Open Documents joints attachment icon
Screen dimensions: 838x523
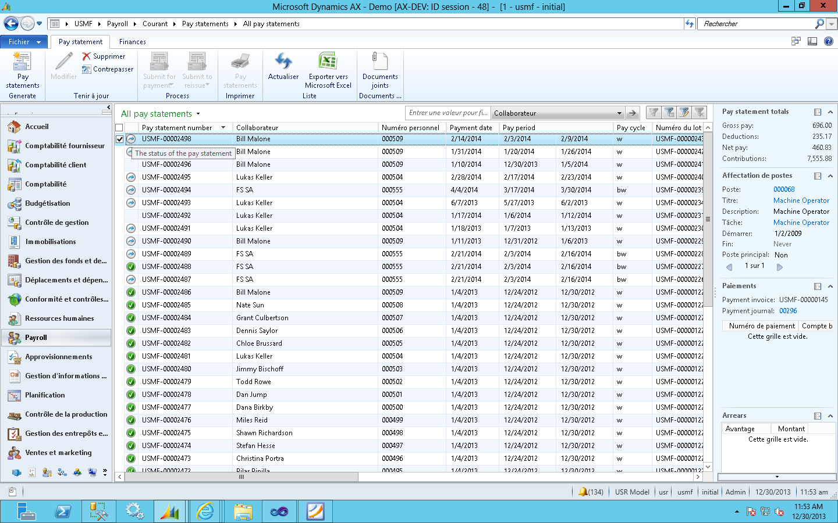pos(379,62)
